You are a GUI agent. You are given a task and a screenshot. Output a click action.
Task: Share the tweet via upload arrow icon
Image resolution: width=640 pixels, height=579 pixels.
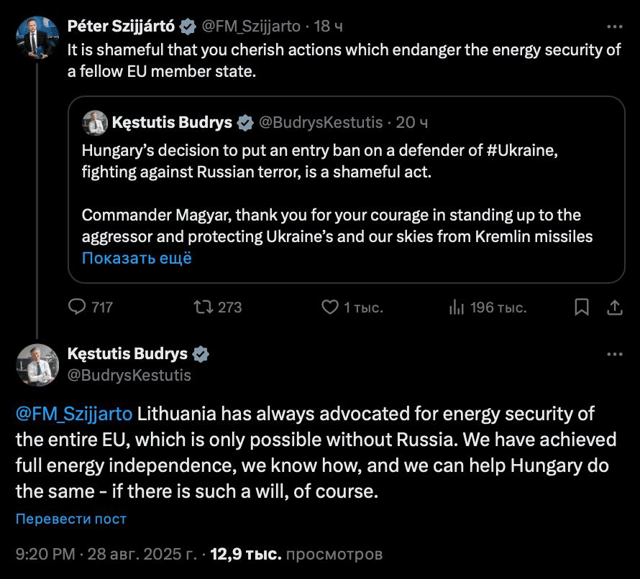click(x=614, y=307)
